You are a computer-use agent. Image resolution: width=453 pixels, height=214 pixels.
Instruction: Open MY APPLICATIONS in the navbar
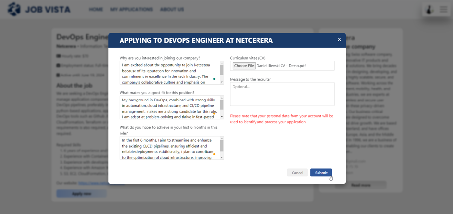[131, 9]
